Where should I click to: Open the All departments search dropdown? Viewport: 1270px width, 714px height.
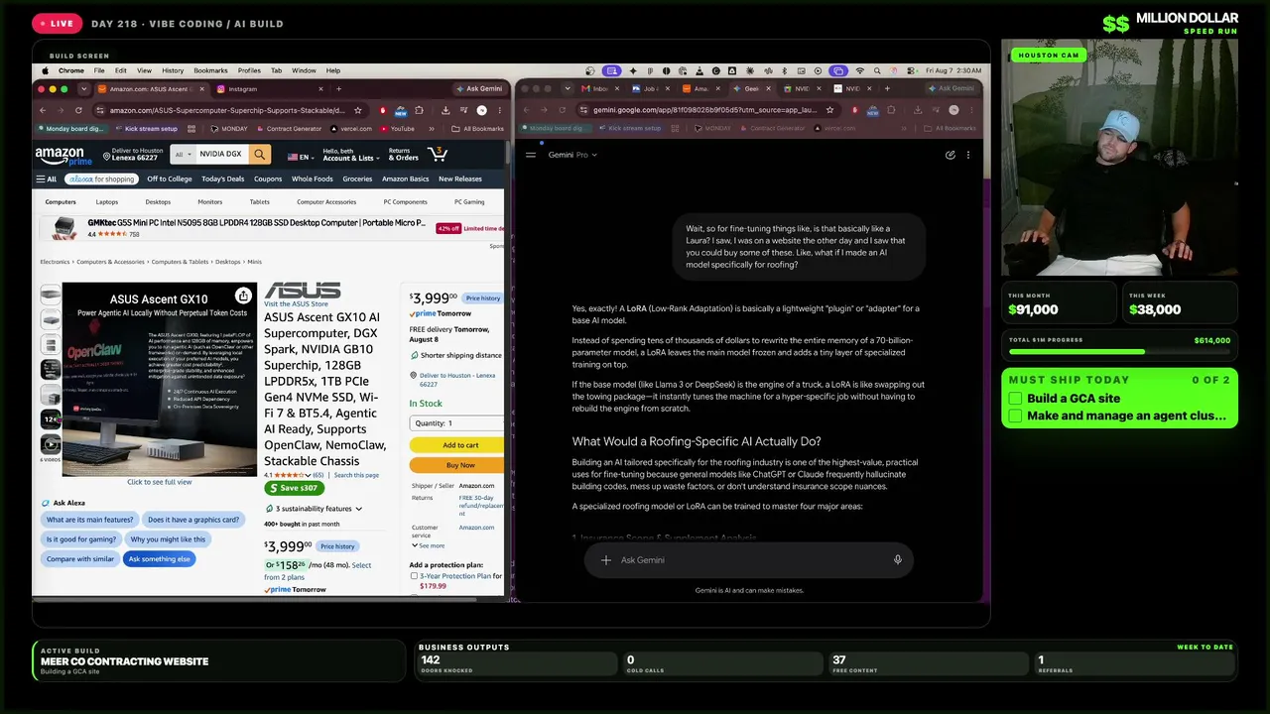(183, 154)
